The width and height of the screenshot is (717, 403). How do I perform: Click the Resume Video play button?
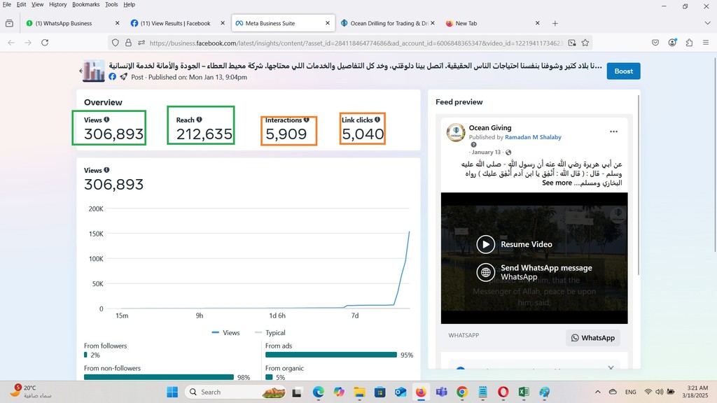[486, 244]
